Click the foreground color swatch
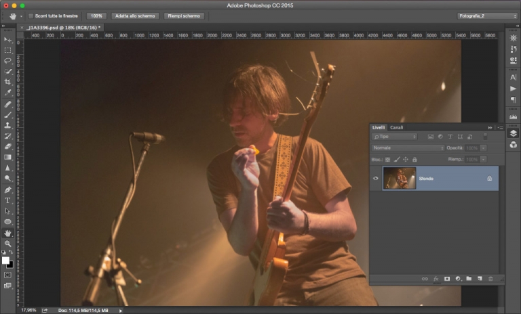Screen dimensions: 521x314 (5, 261)
